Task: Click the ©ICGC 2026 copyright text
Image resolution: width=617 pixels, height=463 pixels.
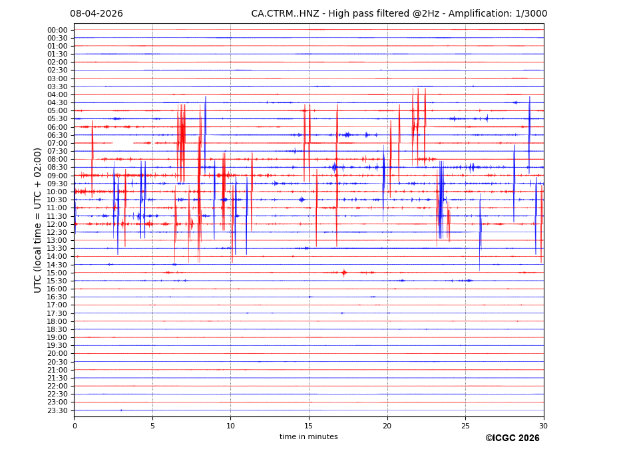Action: [512, 438]
